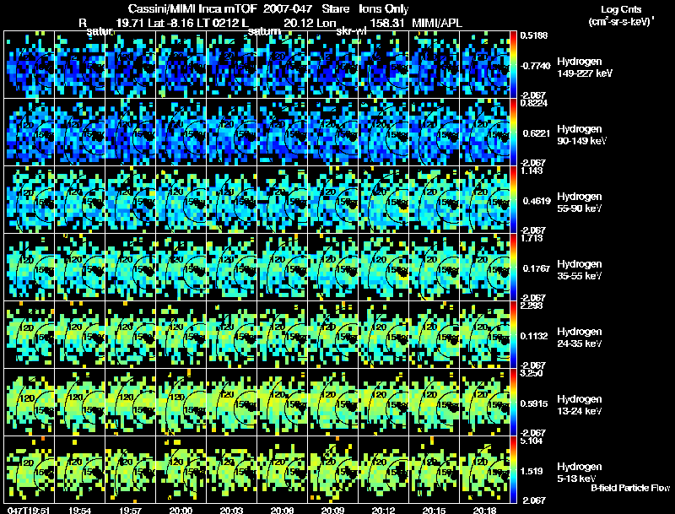Click the date text '2007-047' in the title
This screenshot has height=514, width=675.
[288, 8]
